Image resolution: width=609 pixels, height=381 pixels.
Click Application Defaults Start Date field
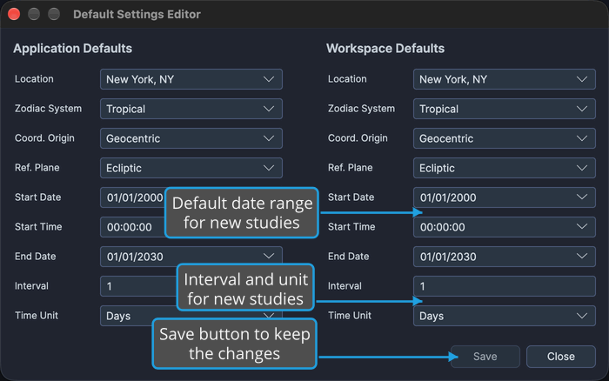[133, 197]
